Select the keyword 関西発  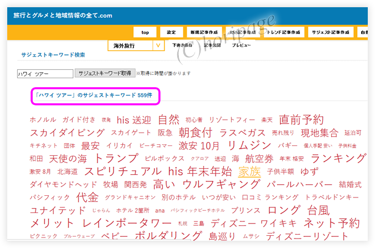pos(136,184)
